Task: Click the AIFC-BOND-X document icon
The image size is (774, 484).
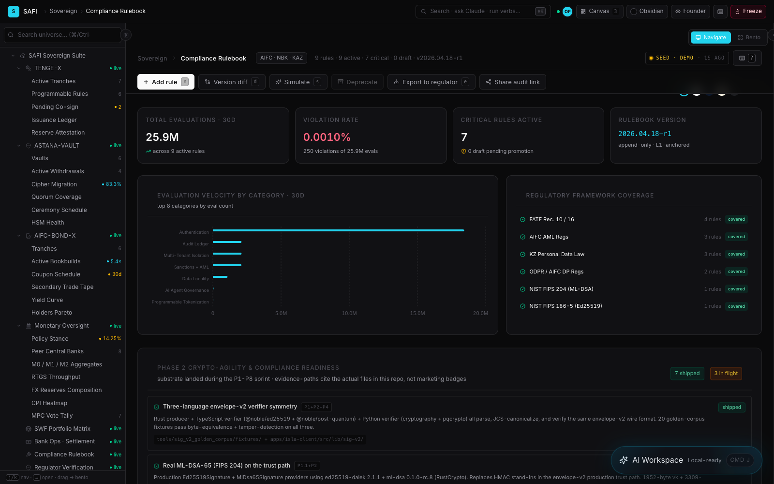Action: coord(28,236)
